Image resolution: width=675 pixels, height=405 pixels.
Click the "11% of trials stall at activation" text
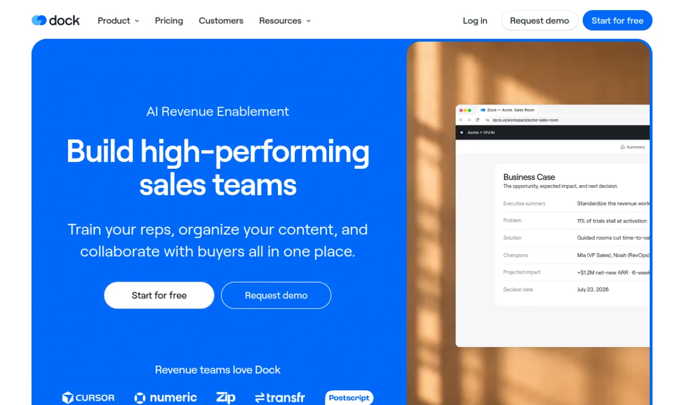pos(612,221)
